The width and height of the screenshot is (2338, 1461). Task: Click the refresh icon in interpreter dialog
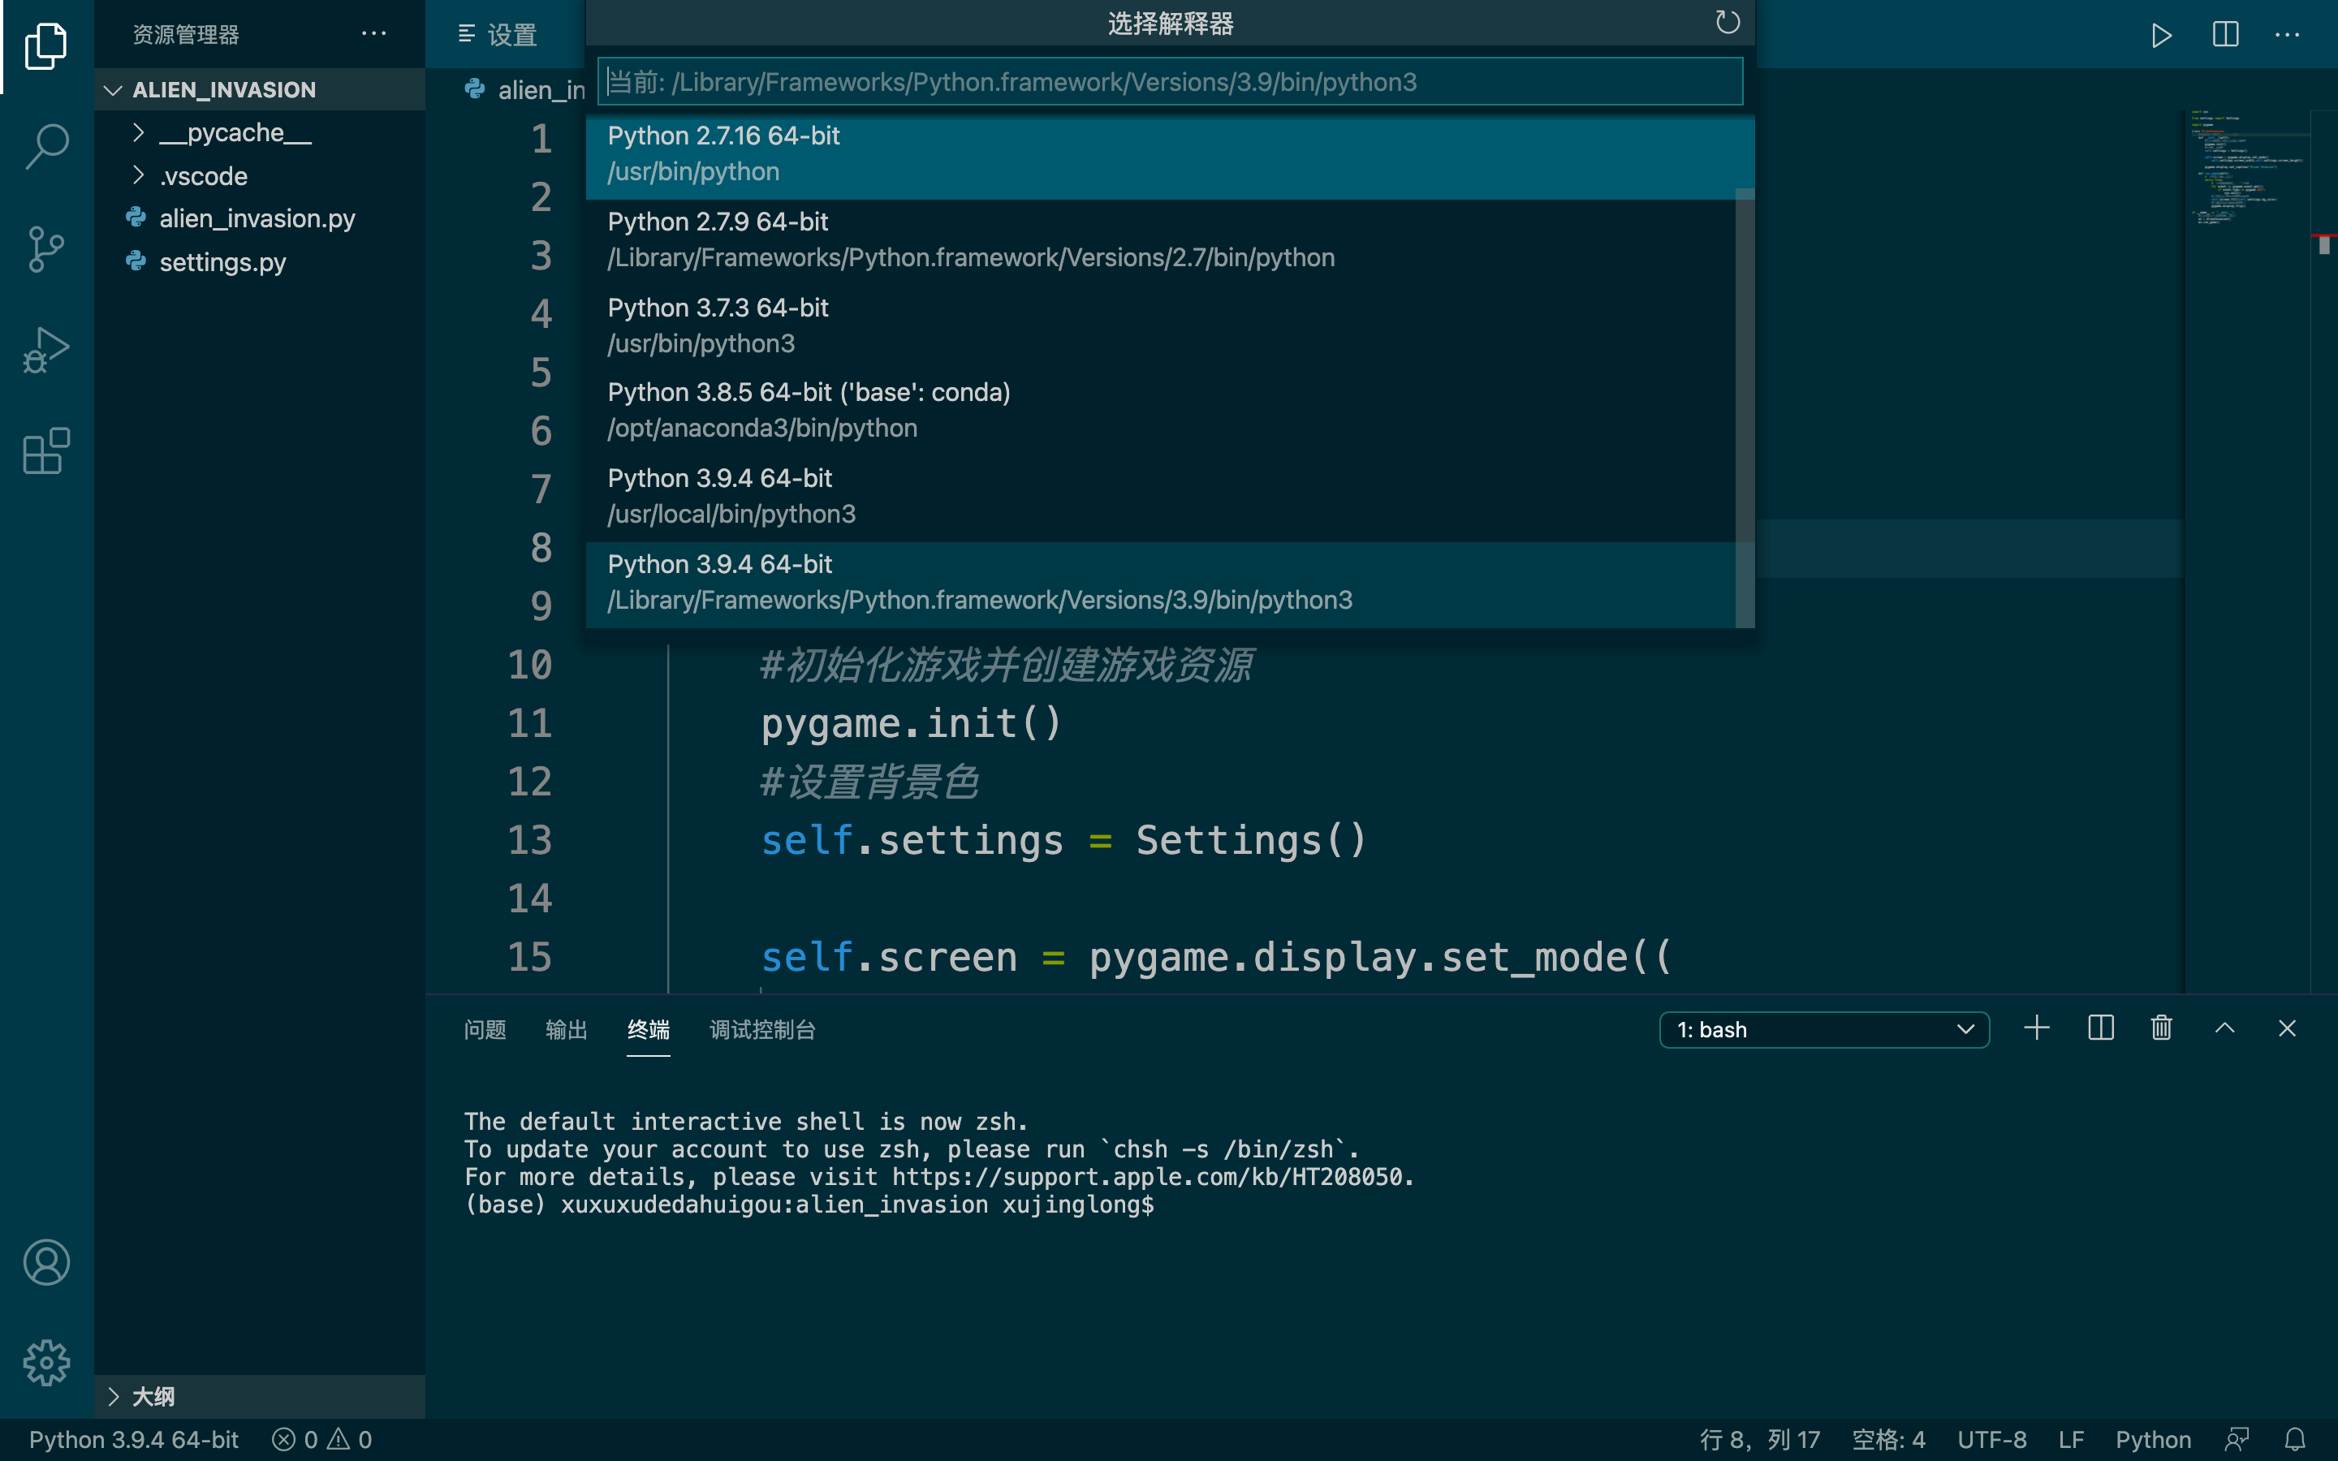pos(1728,22)
